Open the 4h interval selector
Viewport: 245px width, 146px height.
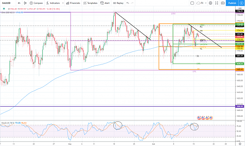(19, 3)
